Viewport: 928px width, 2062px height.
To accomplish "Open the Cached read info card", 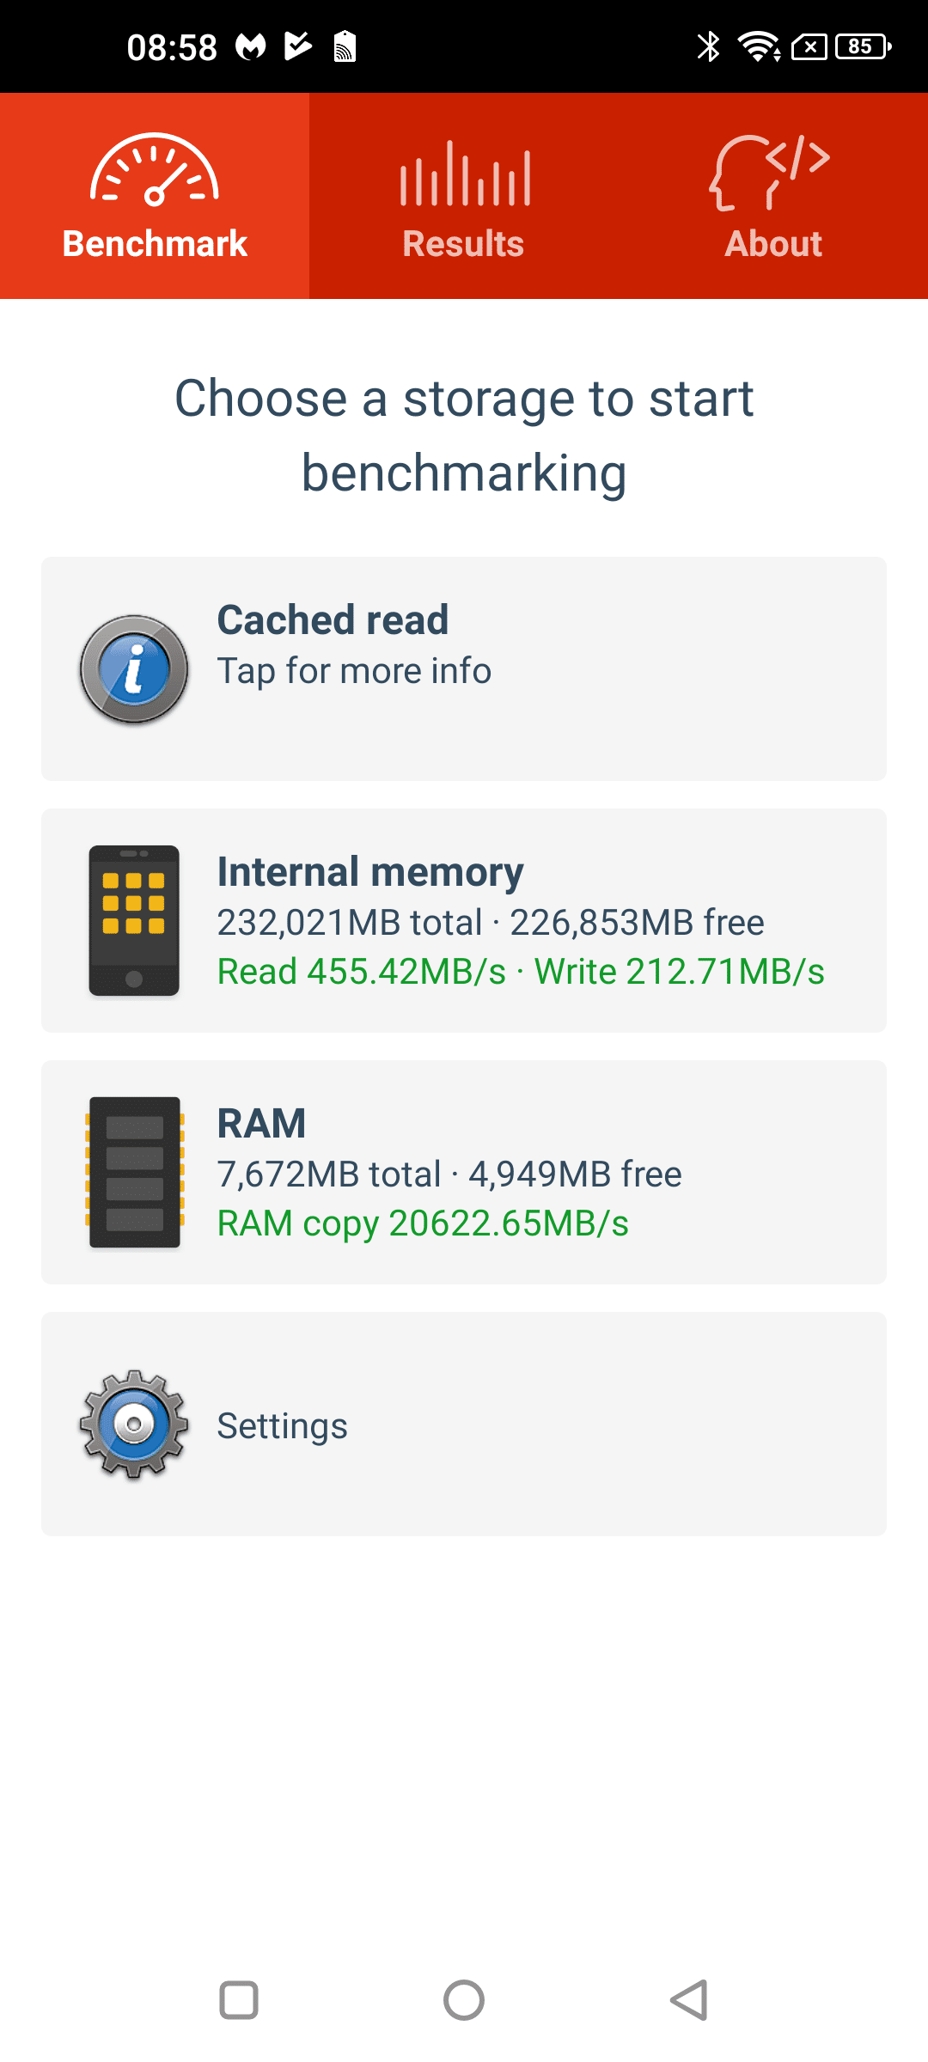I will (x=464, y=668).
